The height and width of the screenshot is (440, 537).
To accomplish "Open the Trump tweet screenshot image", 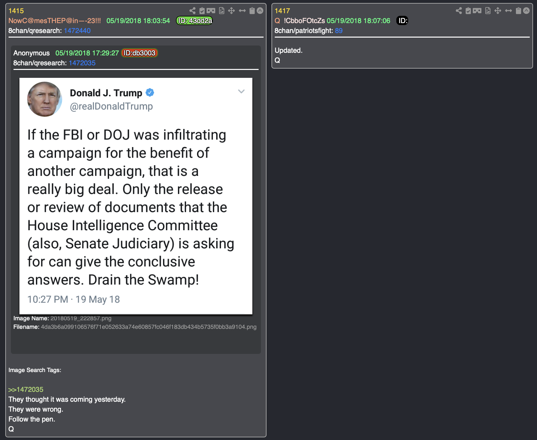I will coord(136,196).
